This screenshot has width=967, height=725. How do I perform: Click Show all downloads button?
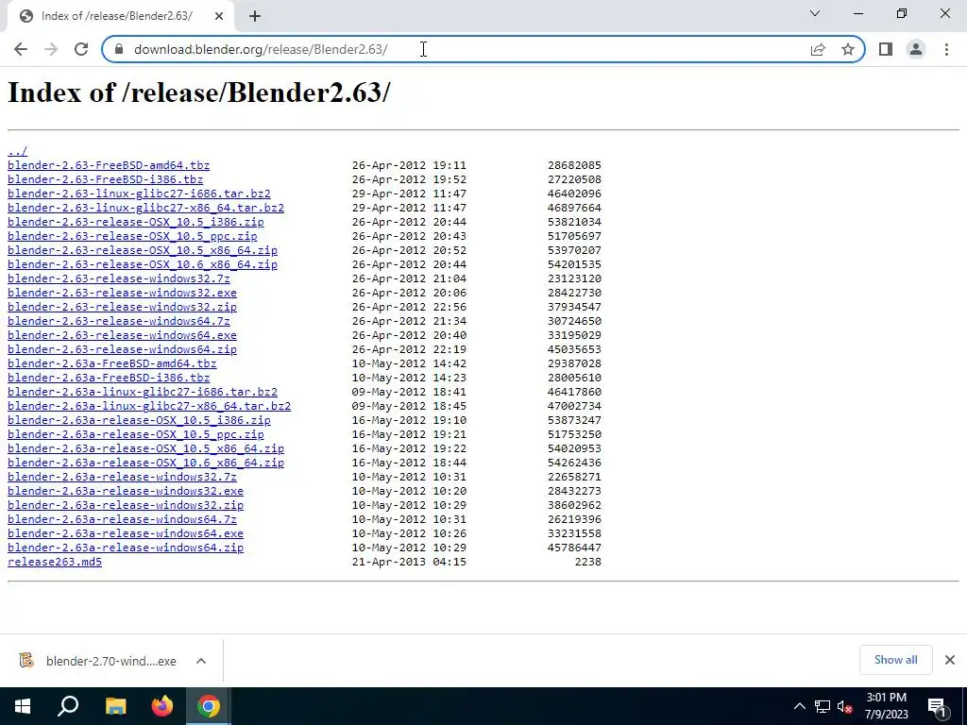coord(895,660)
